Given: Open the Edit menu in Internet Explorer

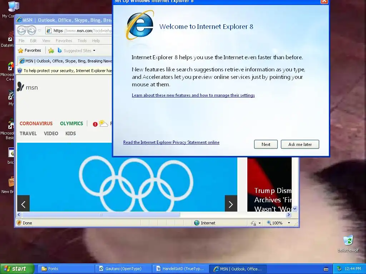Looking at the screenshot, I should point(33,41).
